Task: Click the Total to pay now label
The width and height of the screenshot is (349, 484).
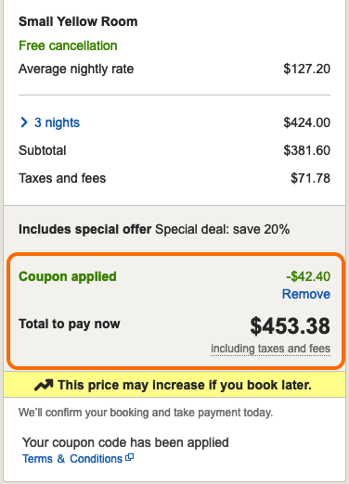Action: (x=70, y=325)
